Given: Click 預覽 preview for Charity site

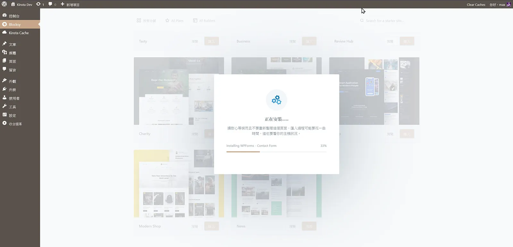Looking at the screenshot, I should click(195, 134).
